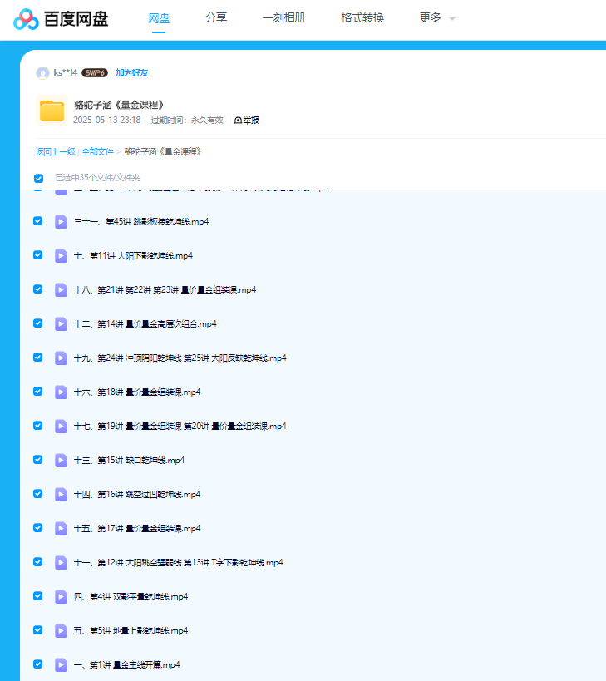Deselect 第5讲 地量上影乾坤线.mp4 checkbox

tap(38, 630)
